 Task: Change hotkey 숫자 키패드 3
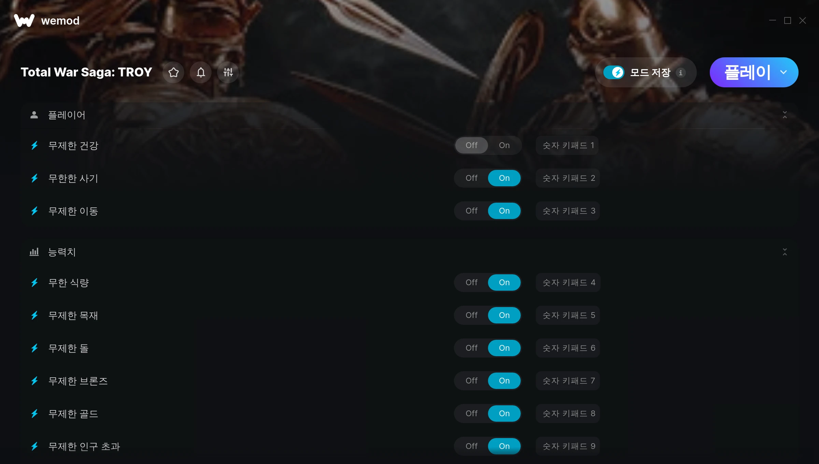pyautogui.click(x=568, y=211)
